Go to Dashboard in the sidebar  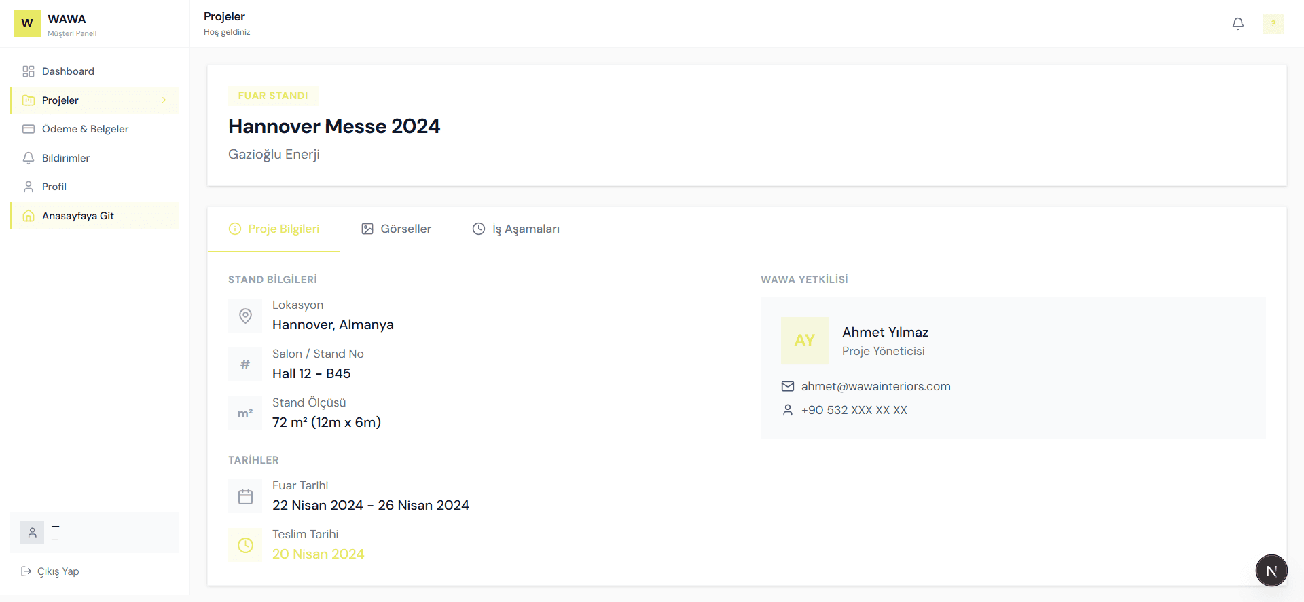(68, 71)
